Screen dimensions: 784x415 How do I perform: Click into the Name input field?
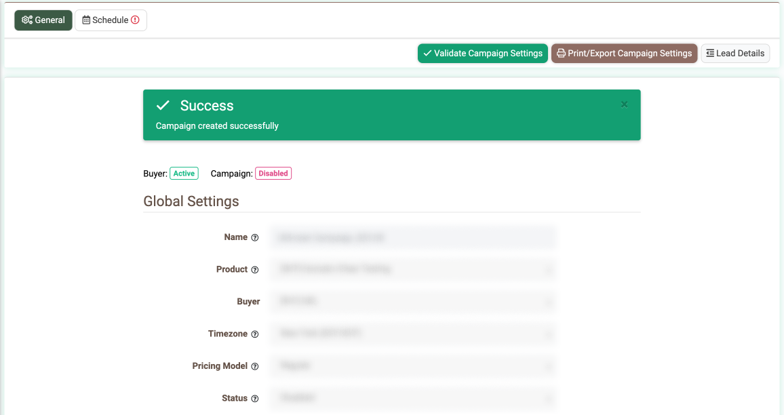click(414, 237)
